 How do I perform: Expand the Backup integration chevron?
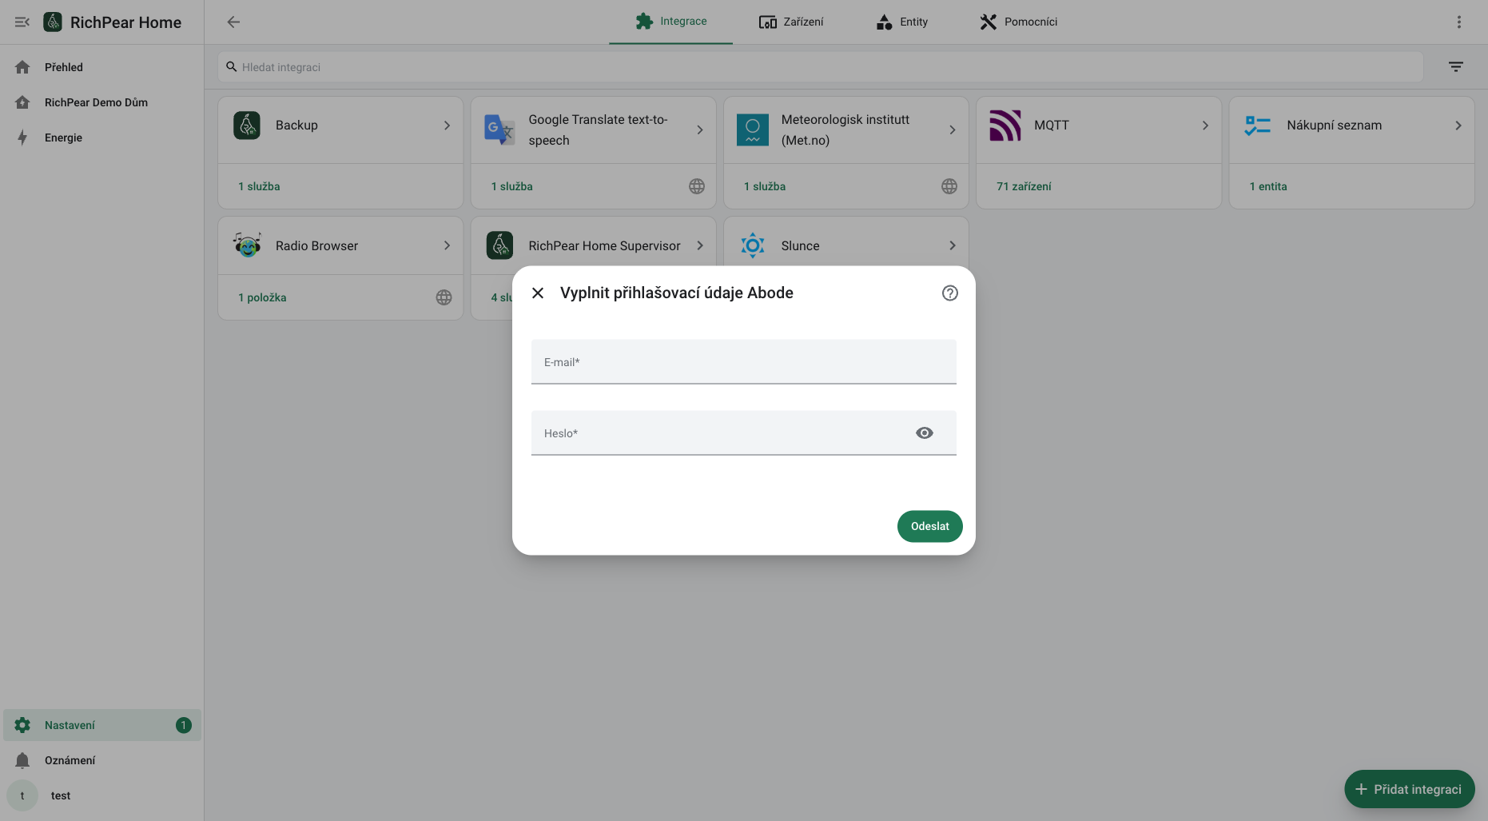coord(447,126)
